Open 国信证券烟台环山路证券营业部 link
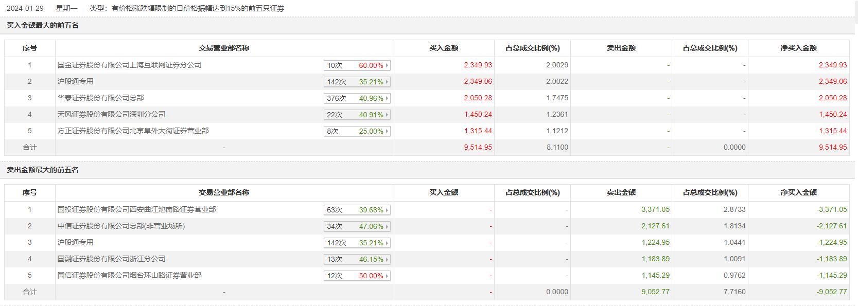The height and width of the screenshot is (306, 858). [129, 276]
